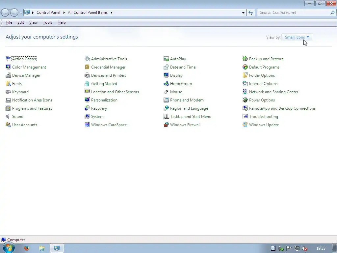Click the Fonts folder icon
This screenshot has width=337, height=253.
pyautogui.click(x=8, y=83)
